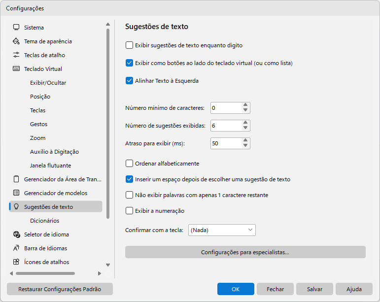380x302 pixels.
Task: Go to Auxílio à Digitação settings
Action: (56, 152)
